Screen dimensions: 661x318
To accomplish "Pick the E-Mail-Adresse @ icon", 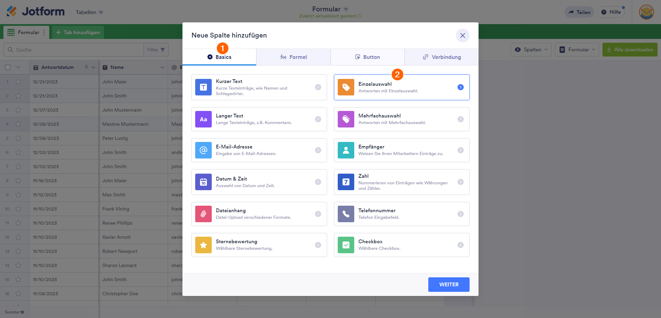I will click(203, 150).
